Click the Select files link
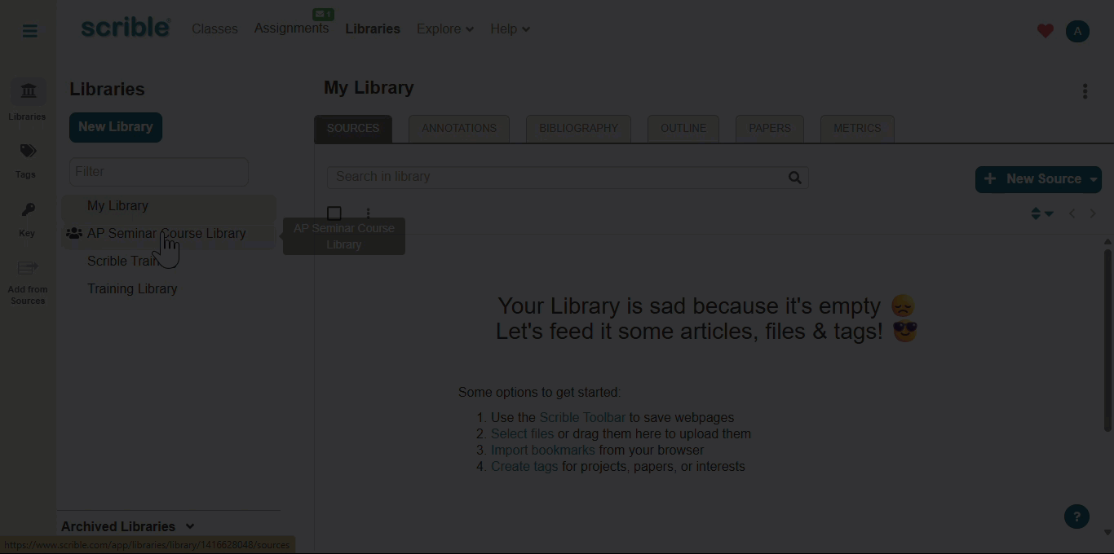The height and width of the screenshot is (554, 1114). (522, 433)
